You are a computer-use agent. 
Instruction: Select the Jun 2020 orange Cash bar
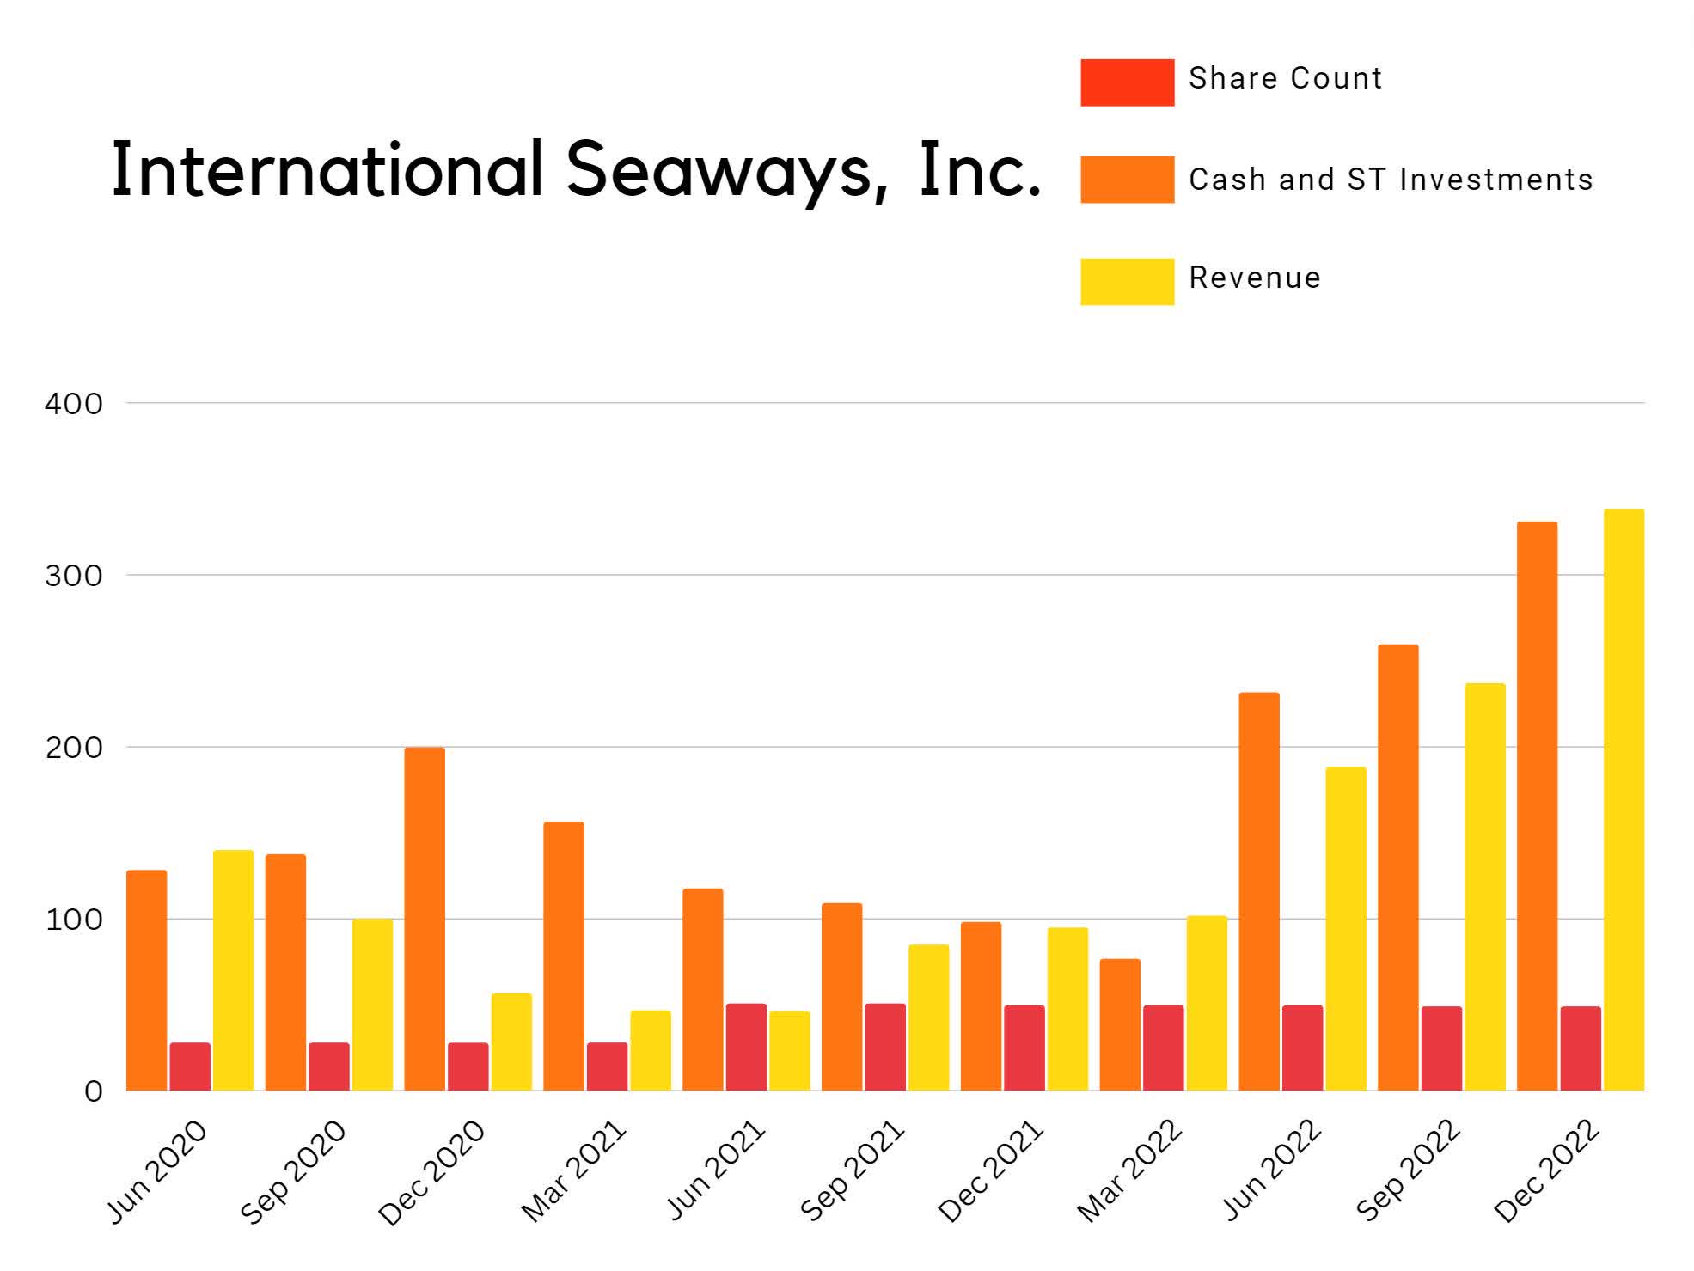(147, 981)
